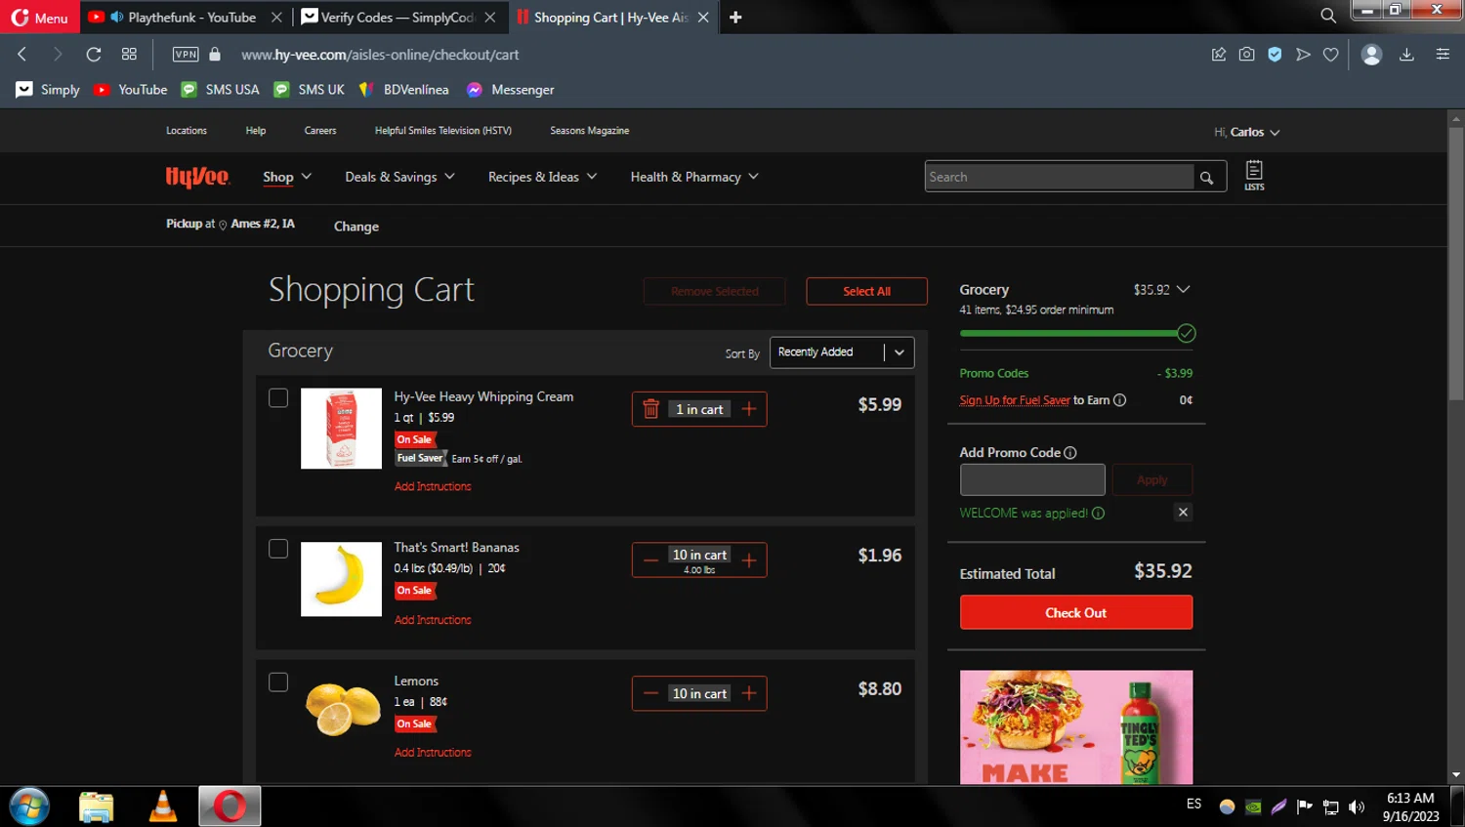Reload the page with browser refresh icon
Image resolution: width=1465 pixels, height=827 pixels.
[x=94, y=55]
